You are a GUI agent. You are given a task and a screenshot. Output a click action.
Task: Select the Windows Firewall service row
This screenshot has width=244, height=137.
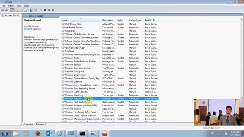click(110, 99)
